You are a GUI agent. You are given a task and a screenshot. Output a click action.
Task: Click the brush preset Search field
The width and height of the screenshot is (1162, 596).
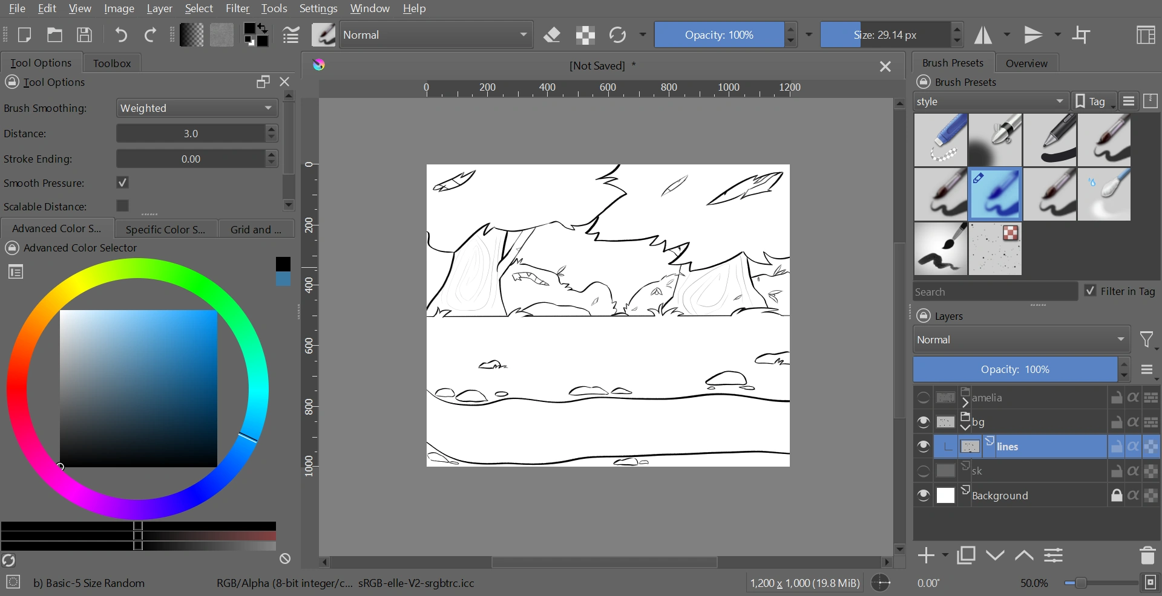coord(993,291)
